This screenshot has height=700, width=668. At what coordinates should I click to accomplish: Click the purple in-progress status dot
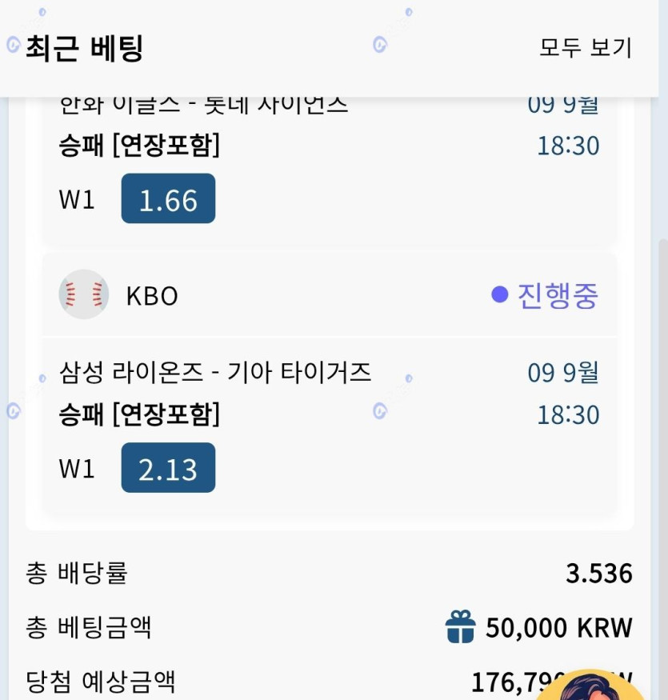point(500,295)
